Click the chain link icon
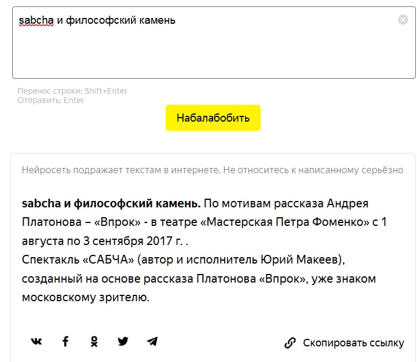417x362 pixels. [290, 343]
